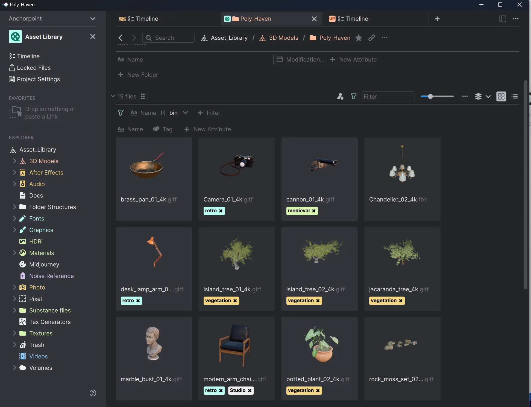
Task: Collapse the 19 files section
Action: 113,96
